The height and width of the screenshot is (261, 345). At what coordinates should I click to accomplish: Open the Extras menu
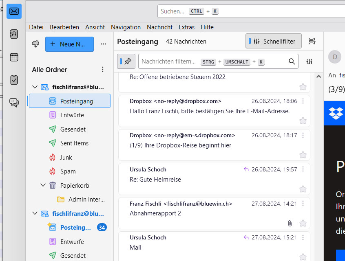[186, 27]
